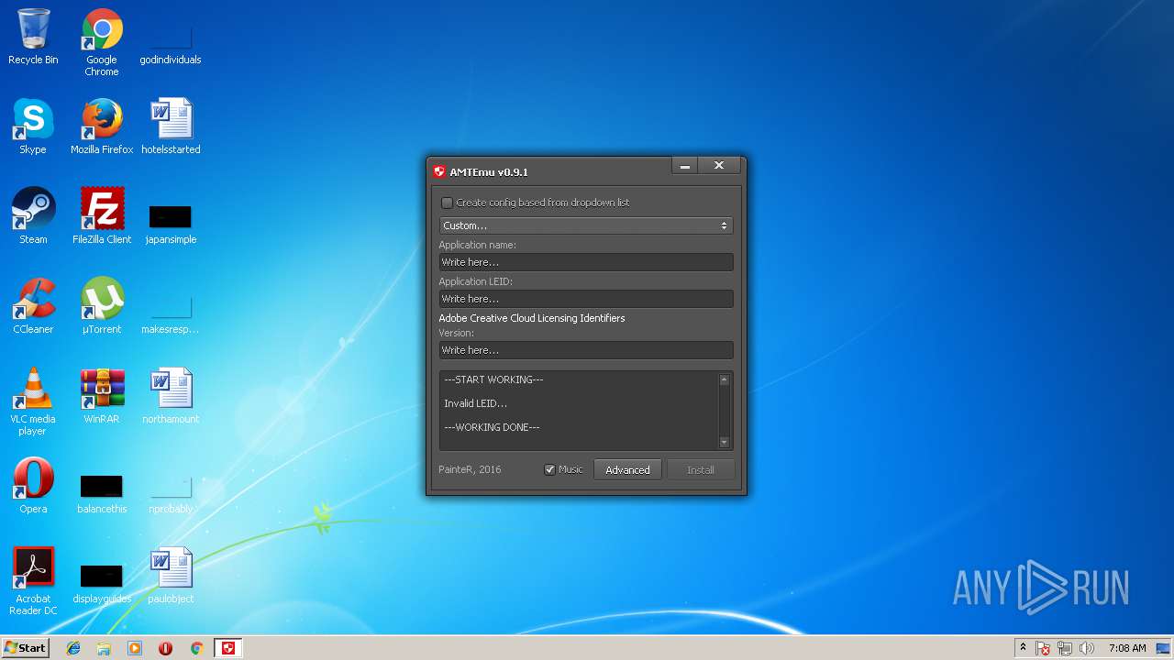Click the Opera icon in the taskbar
Viewport: 1174px width, 660px height.
coord(165,648)
